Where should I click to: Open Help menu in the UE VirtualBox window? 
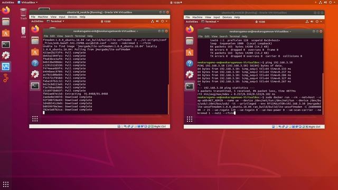click(237, 17)
